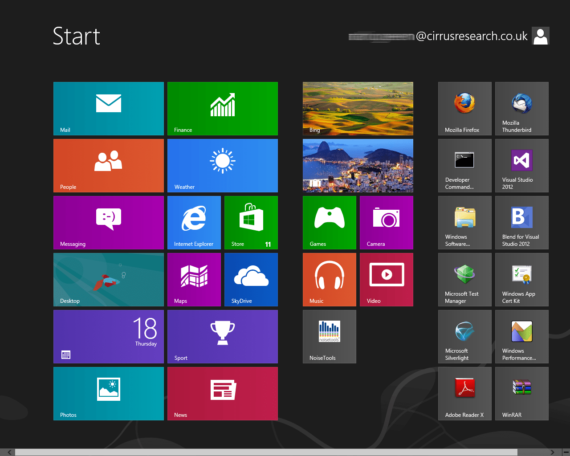Open the Weather tile
The height and width of the screenshot is (456, 570).
click(x=223, y=166)
